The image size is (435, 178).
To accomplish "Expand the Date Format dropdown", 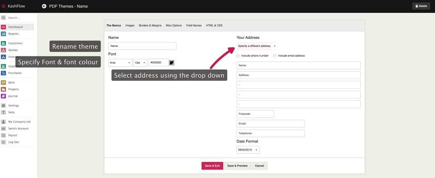I will point(248,150).
